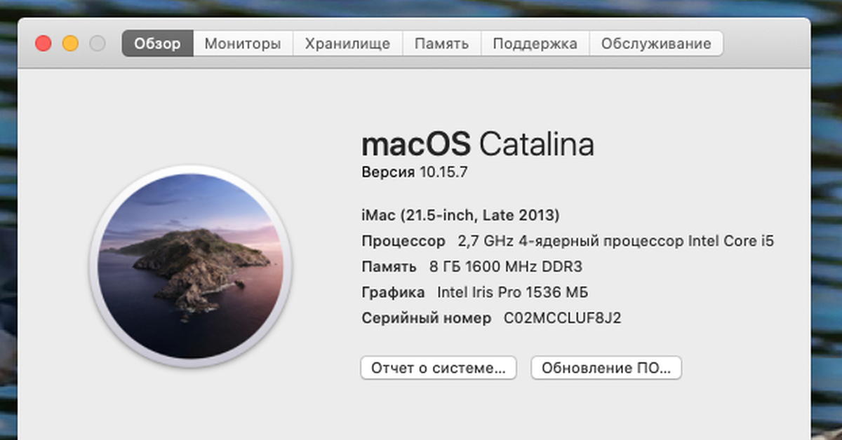The width and height of the screenshot is (842, 440).
Task: Open the Хранилище tab
Action: (x=347, y=43)
